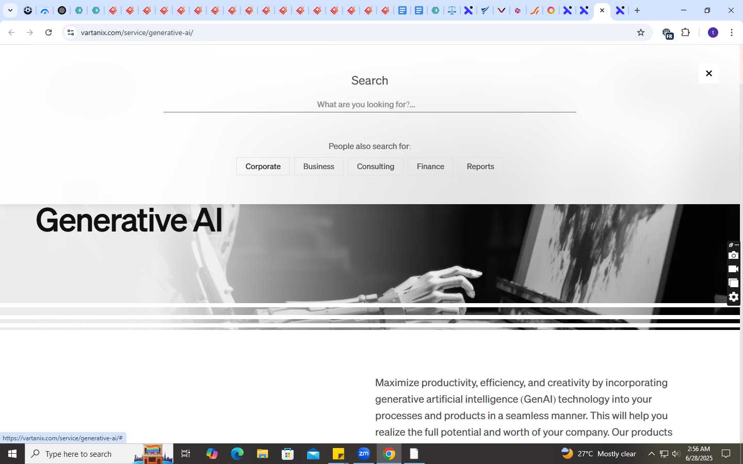Start video recording from side toolbar
This screenshot has width=743, height=464.
(x=733, y=269)
